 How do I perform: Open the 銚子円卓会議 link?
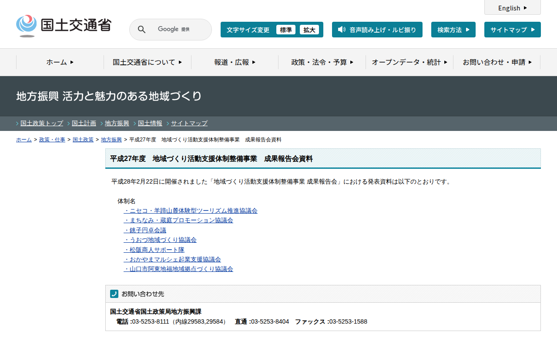coord(145,230)
